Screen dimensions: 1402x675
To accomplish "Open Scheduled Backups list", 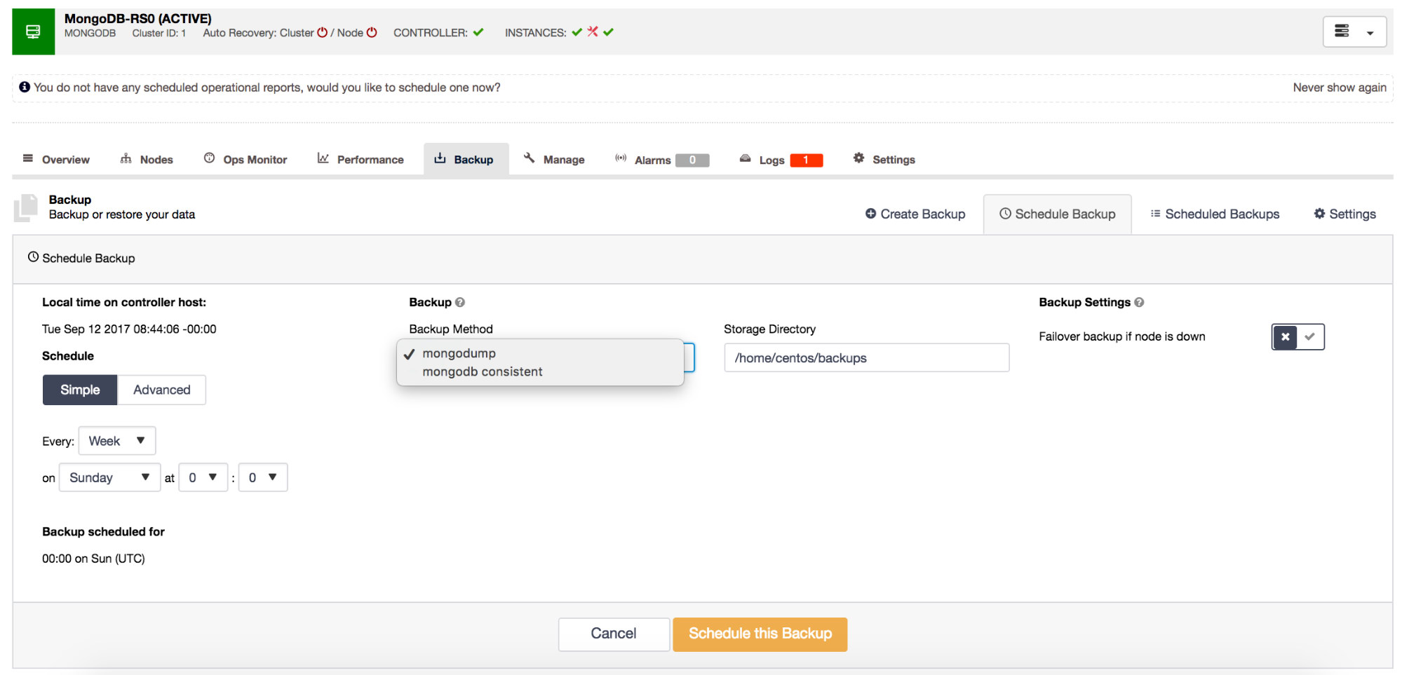I will click(x=1215, y=214).
